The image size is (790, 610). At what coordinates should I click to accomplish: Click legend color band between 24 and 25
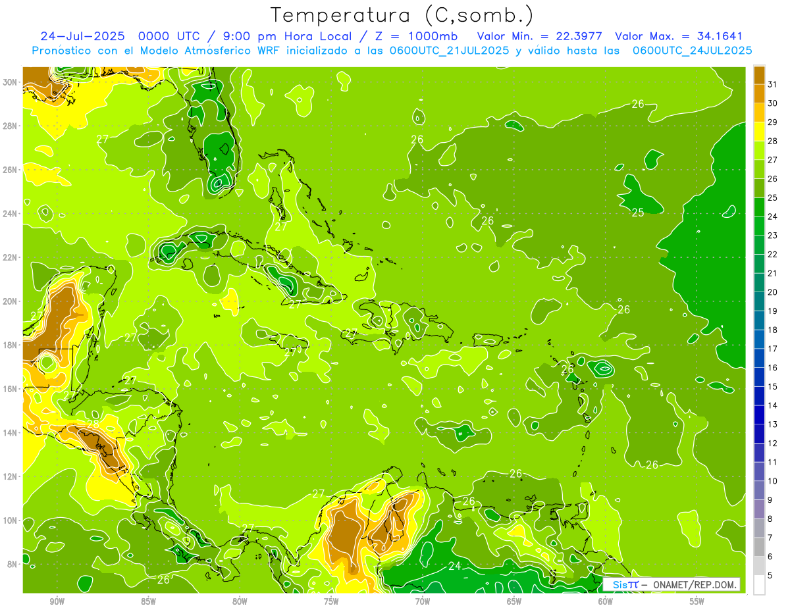point(759,207)
